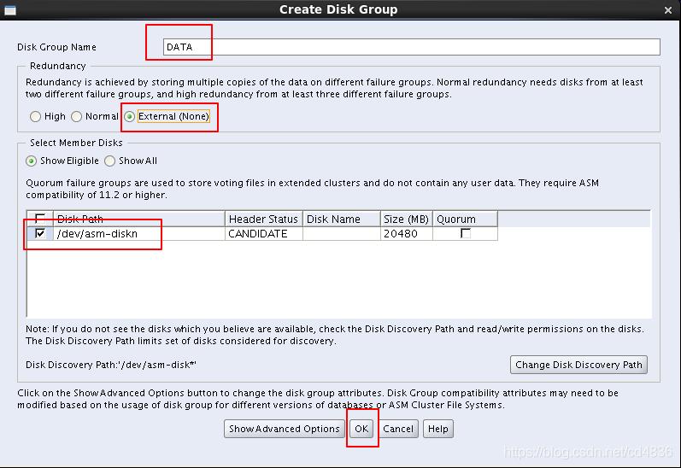
Task: Select Normal redundancy radio button
Action: coord(76,116)
